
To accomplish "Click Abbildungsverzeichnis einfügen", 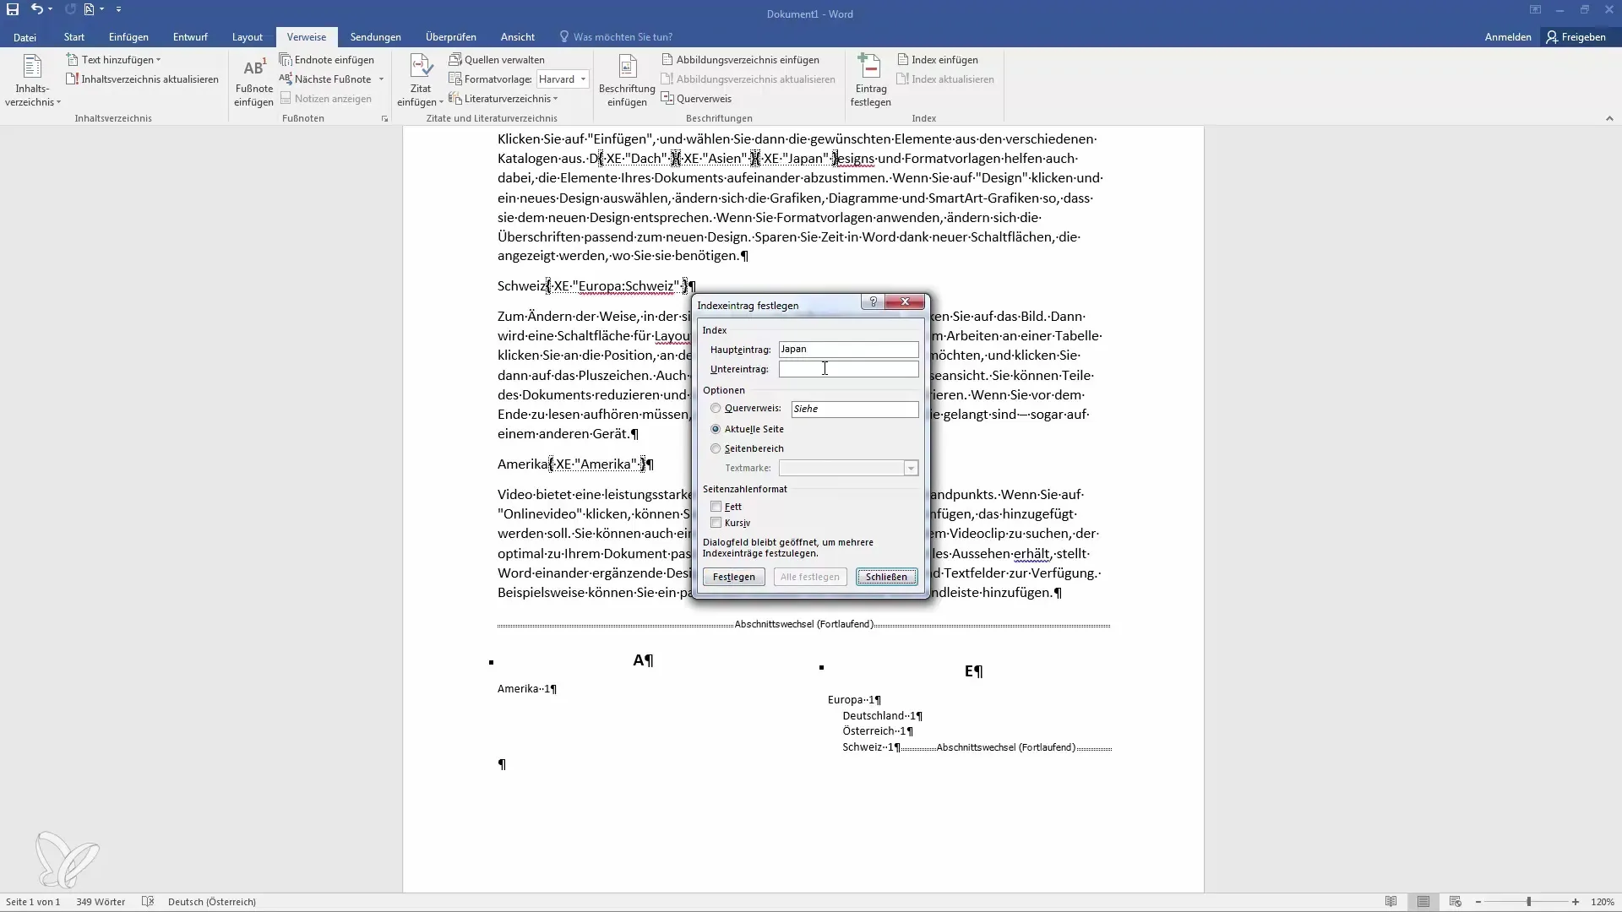I will tap(741, 60).
